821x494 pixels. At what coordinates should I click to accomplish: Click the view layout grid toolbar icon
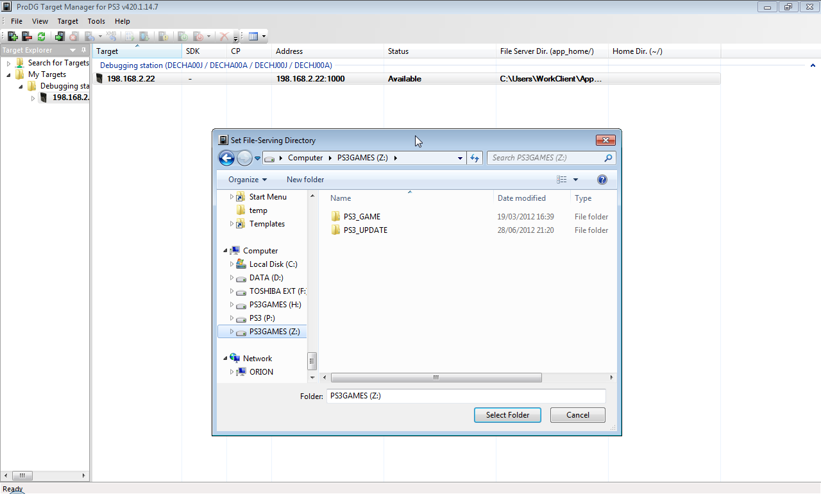[x=253, y=37]
